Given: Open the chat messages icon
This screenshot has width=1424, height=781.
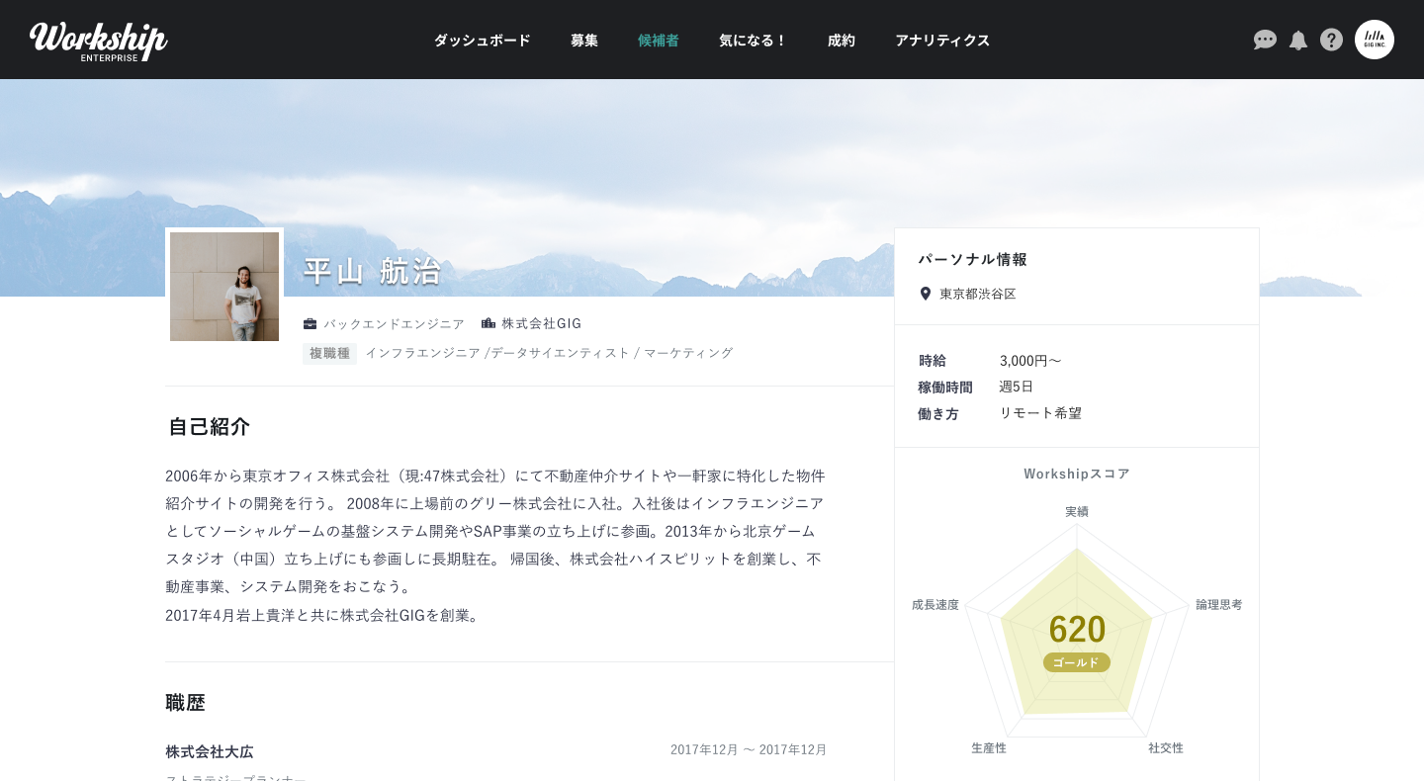Looking at the screenshot, I should tap(1265, 40).
